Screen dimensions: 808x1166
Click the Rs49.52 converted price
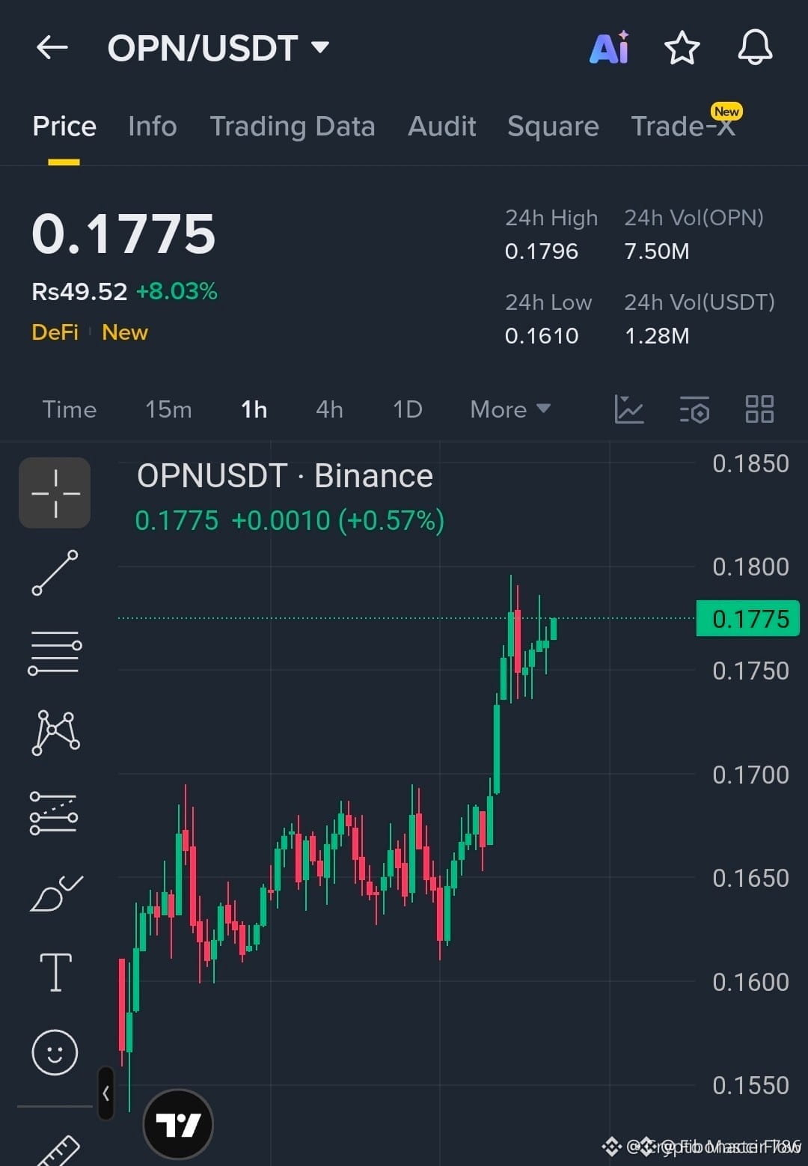(x=79, y=291)
